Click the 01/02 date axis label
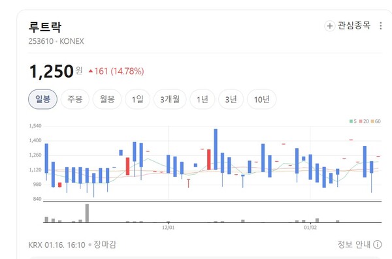The image size is (392, 259). (310, 228)
